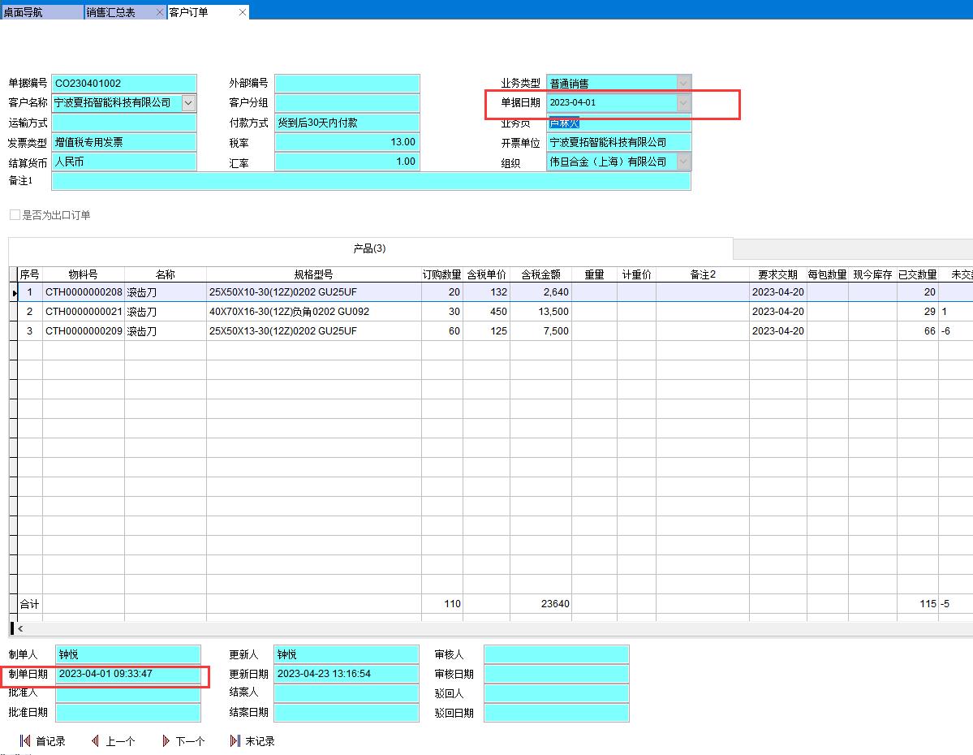Click the 外部编号 input field
This screenshot has height=755, width=973.
pyautogui.click(x=347, y=84)
